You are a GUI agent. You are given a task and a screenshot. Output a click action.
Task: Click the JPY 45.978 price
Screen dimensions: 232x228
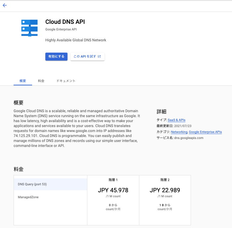pos(113,190)
